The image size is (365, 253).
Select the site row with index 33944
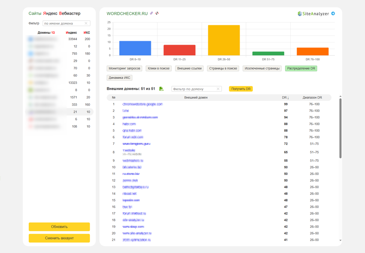[x=59, y=39]
